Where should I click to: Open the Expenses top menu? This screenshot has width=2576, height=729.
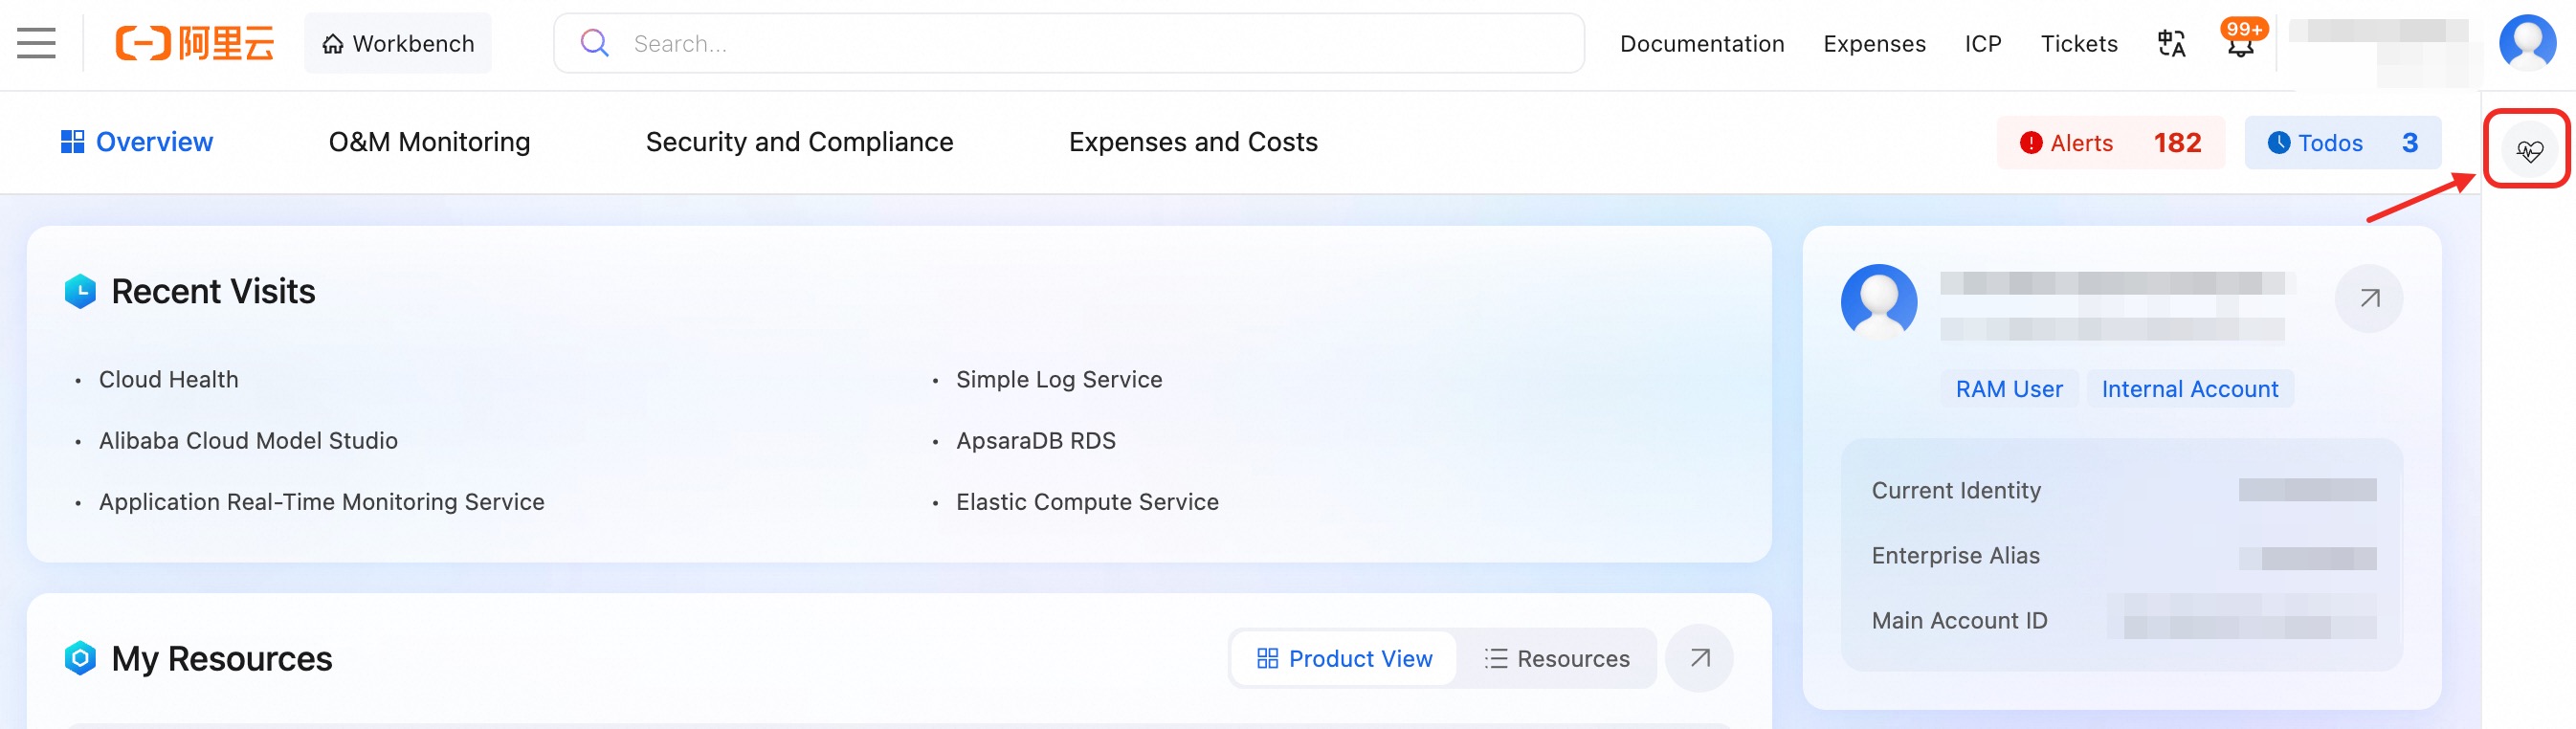pos(1874,43)
